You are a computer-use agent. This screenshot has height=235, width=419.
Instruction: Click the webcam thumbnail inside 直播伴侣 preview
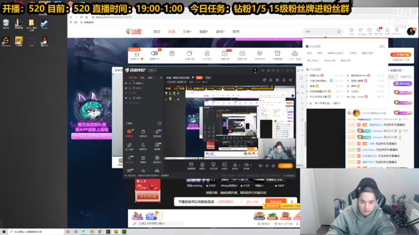(277, 149)
